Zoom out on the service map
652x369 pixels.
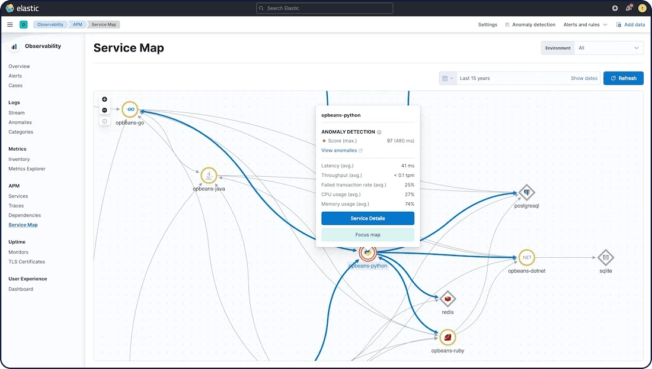point(104,110)
